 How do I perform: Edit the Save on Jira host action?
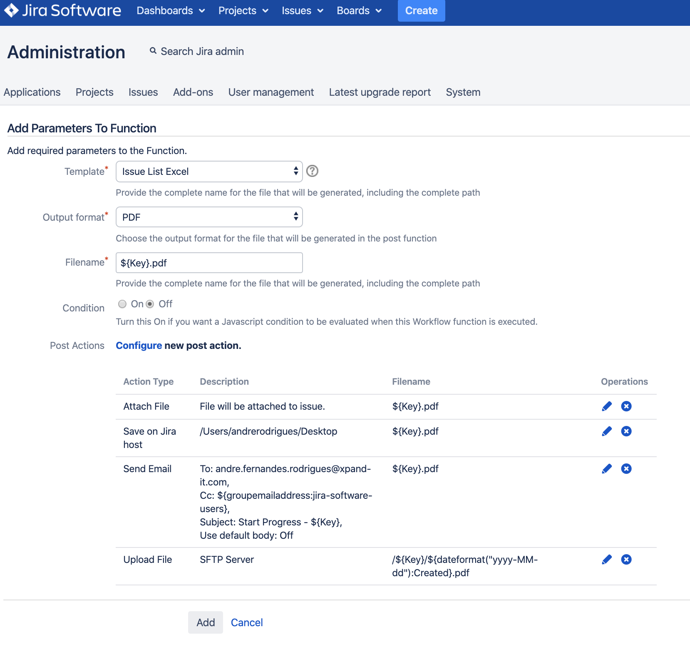607,431
